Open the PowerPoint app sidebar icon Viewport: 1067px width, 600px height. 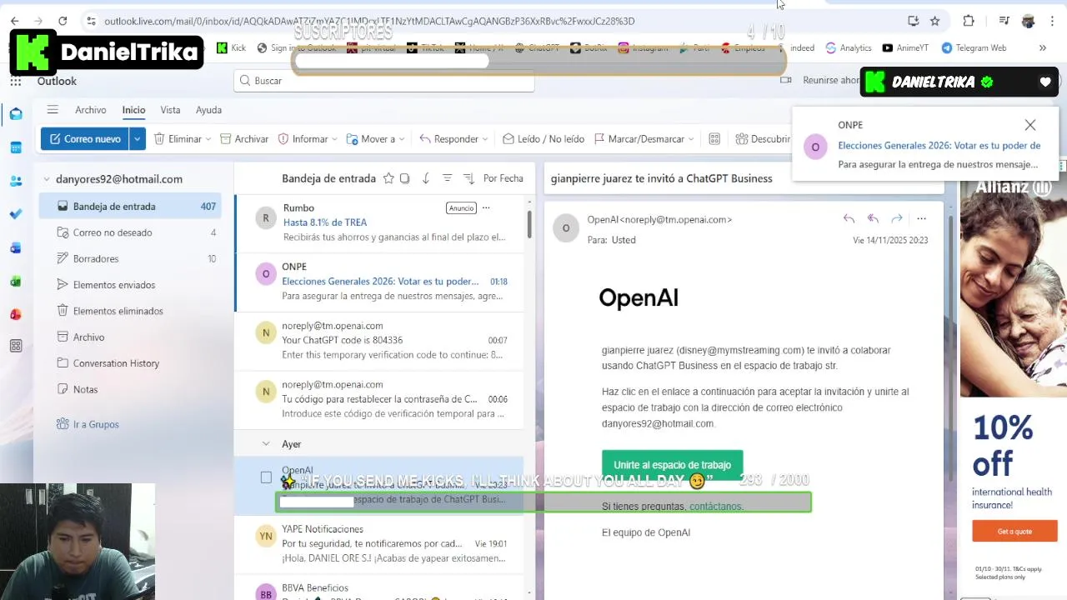(x=16, y=314)
